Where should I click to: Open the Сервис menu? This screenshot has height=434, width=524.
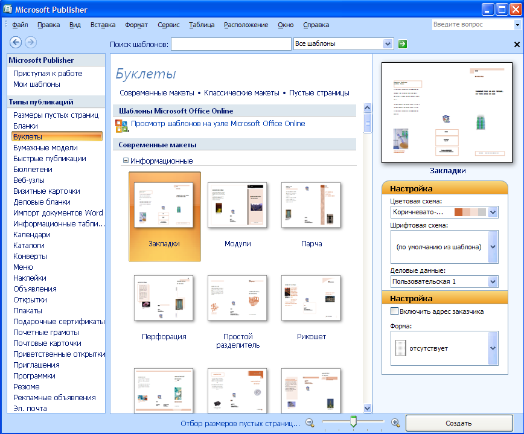tap(169, 25)
